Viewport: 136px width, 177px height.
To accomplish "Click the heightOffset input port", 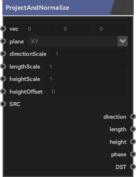I will 3,91.
